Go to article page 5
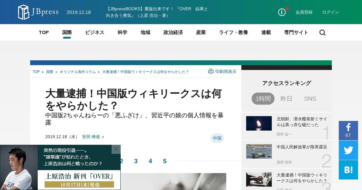This screenshot has height=190, width=362. (x=165, y=161)
